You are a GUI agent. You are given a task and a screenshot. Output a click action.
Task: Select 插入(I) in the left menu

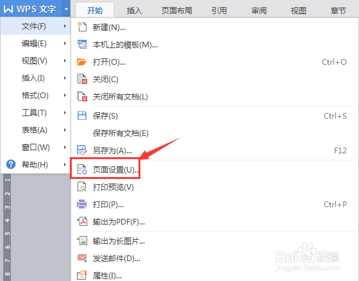point(35,78)
